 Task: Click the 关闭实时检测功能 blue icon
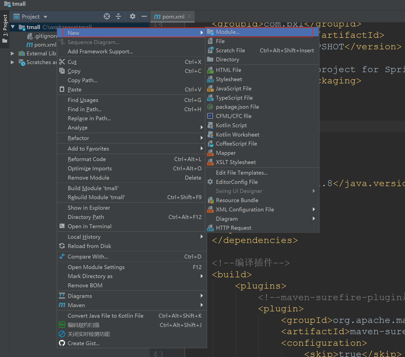coord(62,334)
